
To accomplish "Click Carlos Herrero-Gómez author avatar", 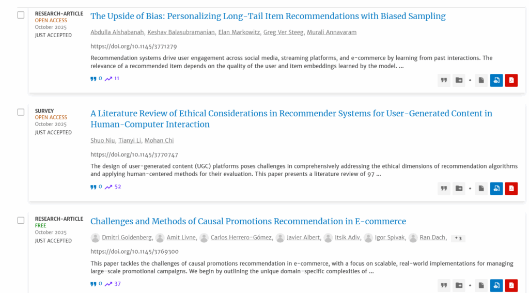I will click(x=204, y=238).
